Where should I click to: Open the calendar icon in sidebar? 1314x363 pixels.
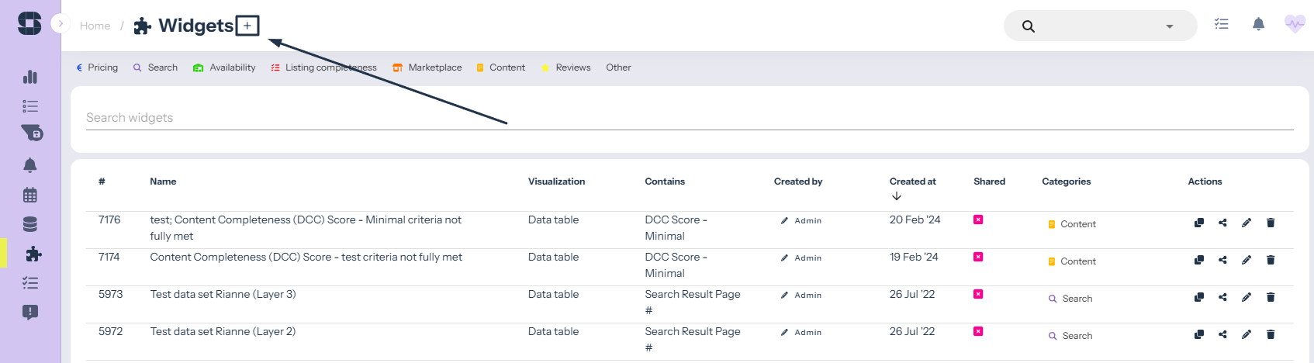click(x=30, y=195)
